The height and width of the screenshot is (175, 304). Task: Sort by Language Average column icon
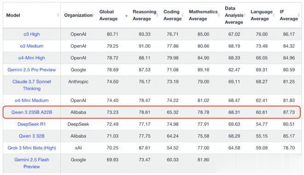pos(274,15)
